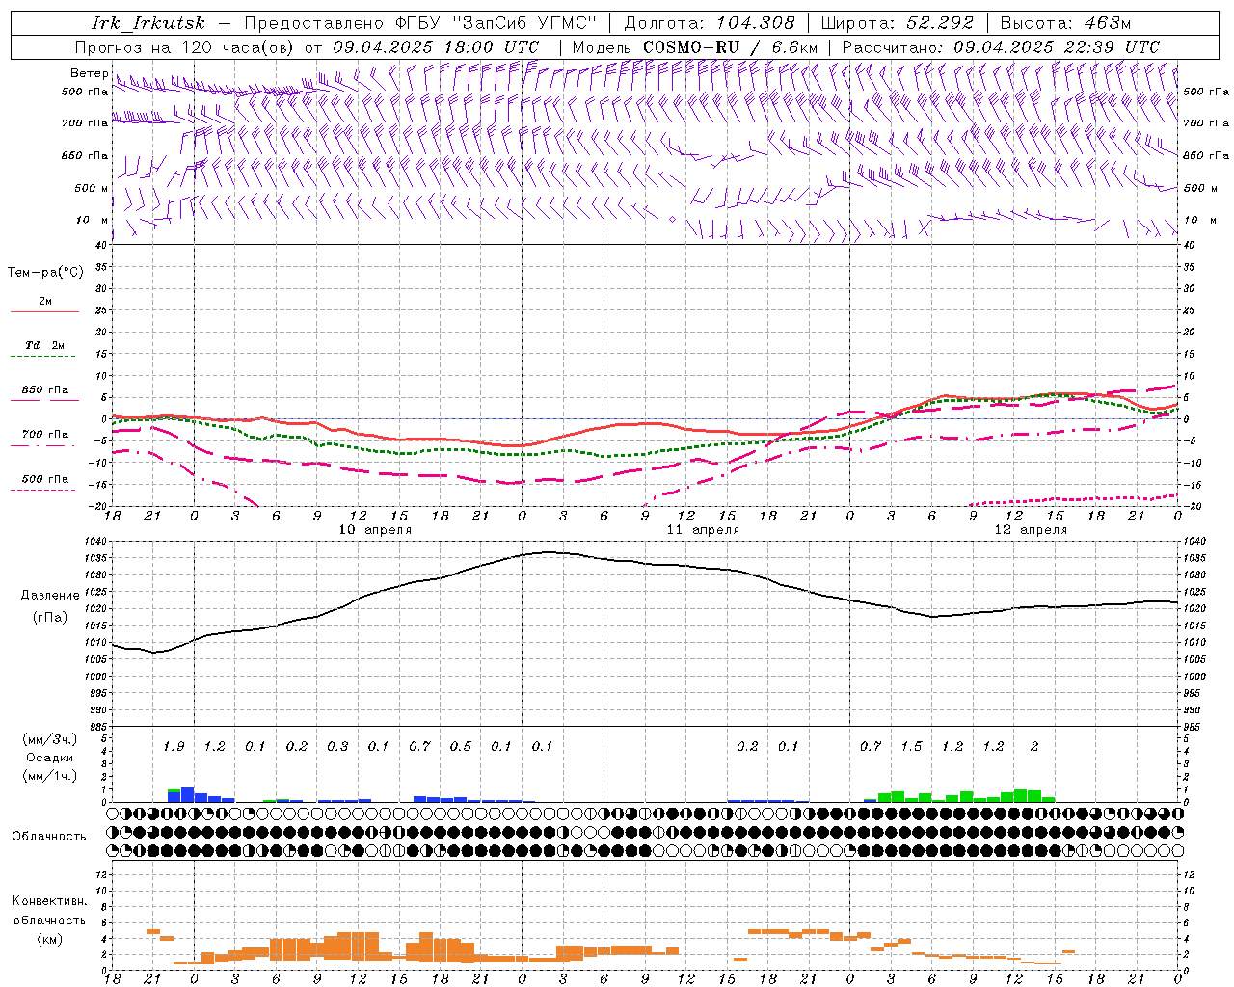Click the Долгота: 104.308 header field
The image size is (1234, 987).
[710, 23]
